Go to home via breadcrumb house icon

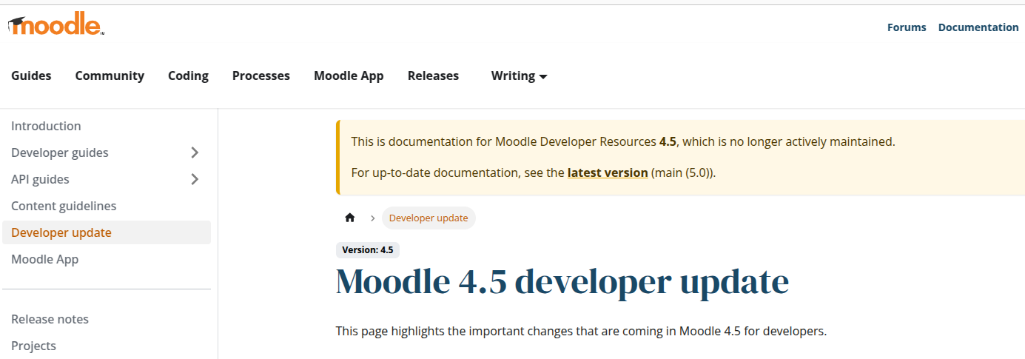point(350,218)
